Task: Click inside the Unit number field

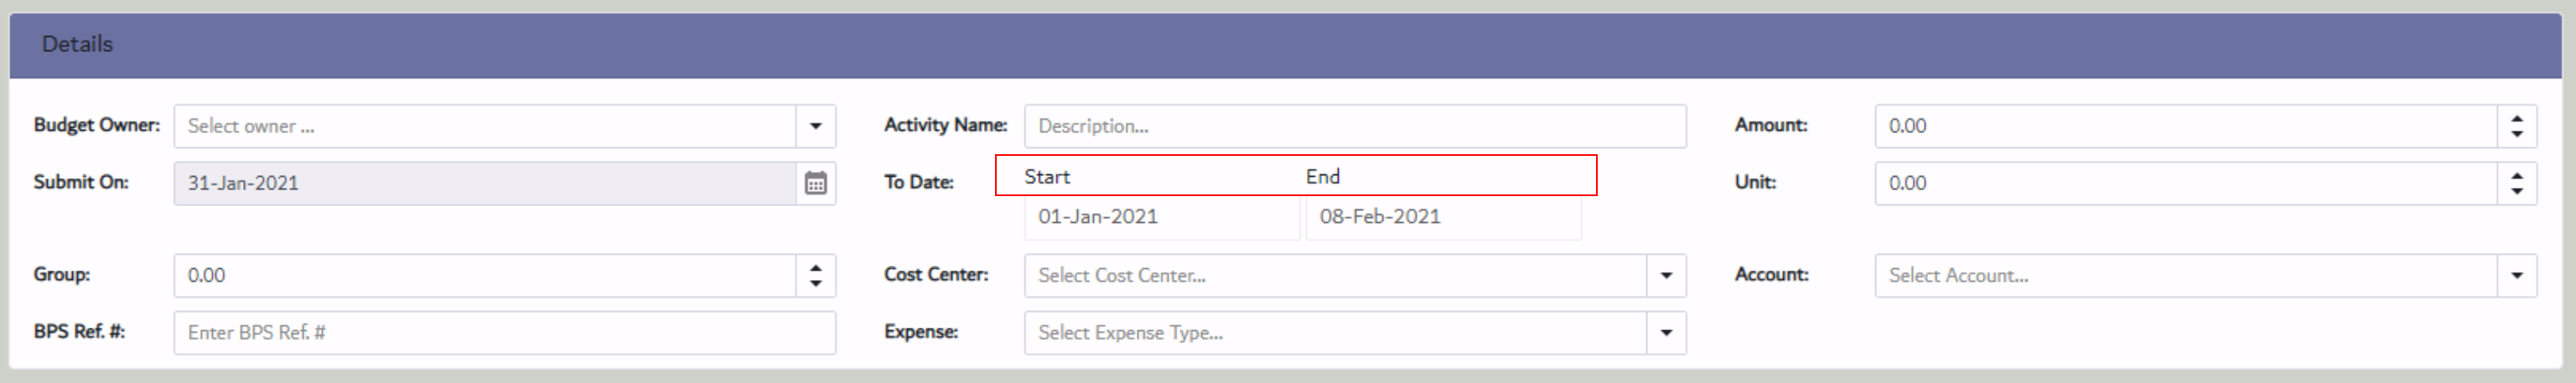Action: coord(2185,183)
